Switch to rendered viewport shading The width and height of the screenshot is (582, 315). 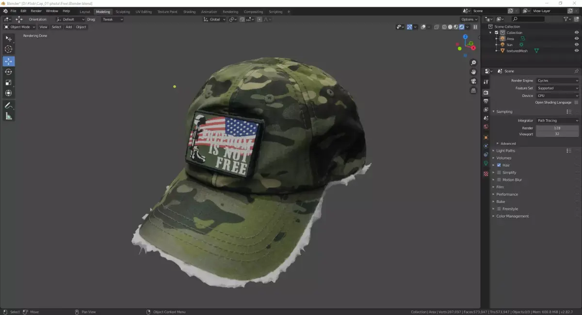pyautogui.click(x=461, y=27)
